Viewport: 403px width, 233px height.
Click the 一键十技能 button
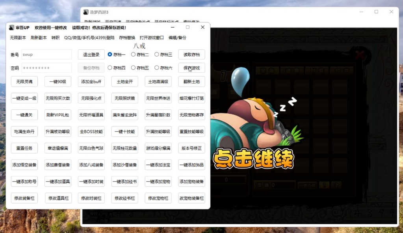pyautogui.click(x=124, y=132)
